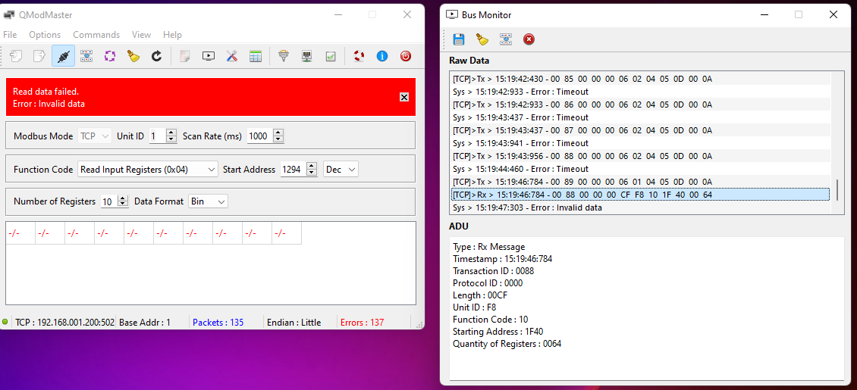Click the Number of Registers field
Screen dimensions: 857x390
tap(108, 201)
